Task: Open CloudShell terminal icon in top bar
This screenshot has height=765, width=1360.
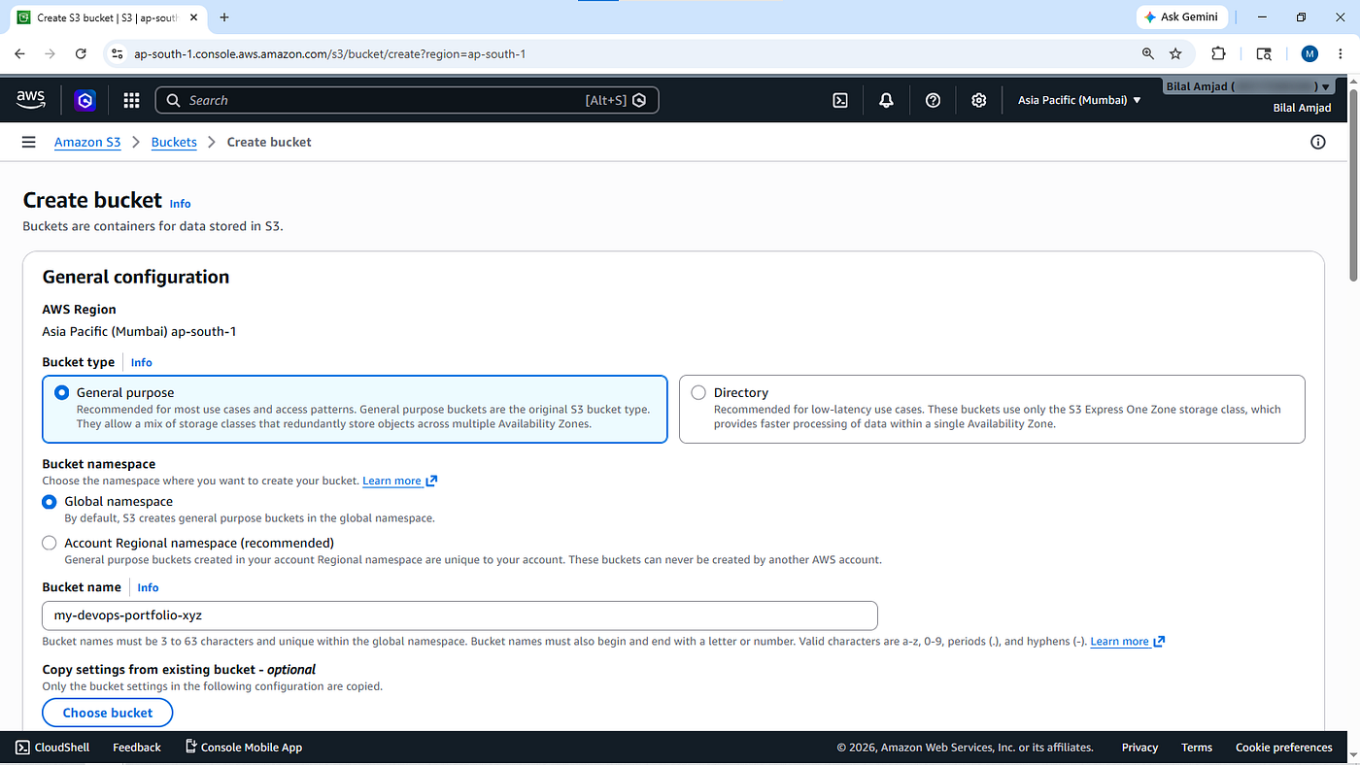Action: (841, 100)
